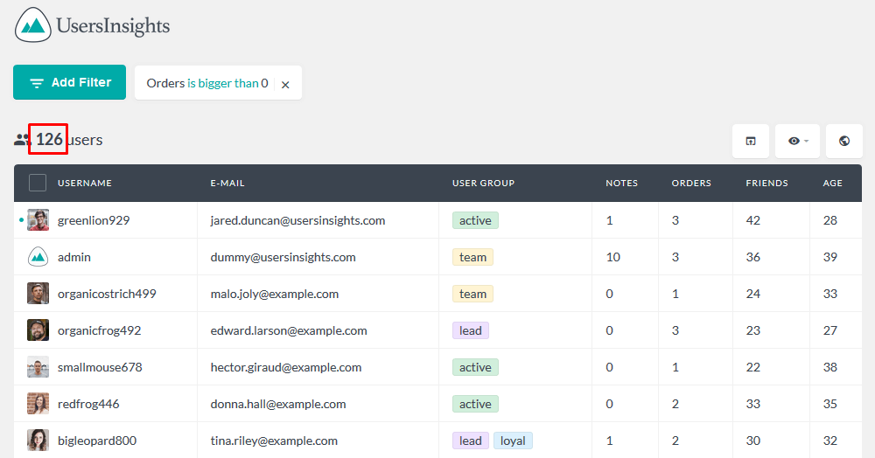Open the globe map view
Viewport: 875px width, 458px height.
(x=844, y=141)
